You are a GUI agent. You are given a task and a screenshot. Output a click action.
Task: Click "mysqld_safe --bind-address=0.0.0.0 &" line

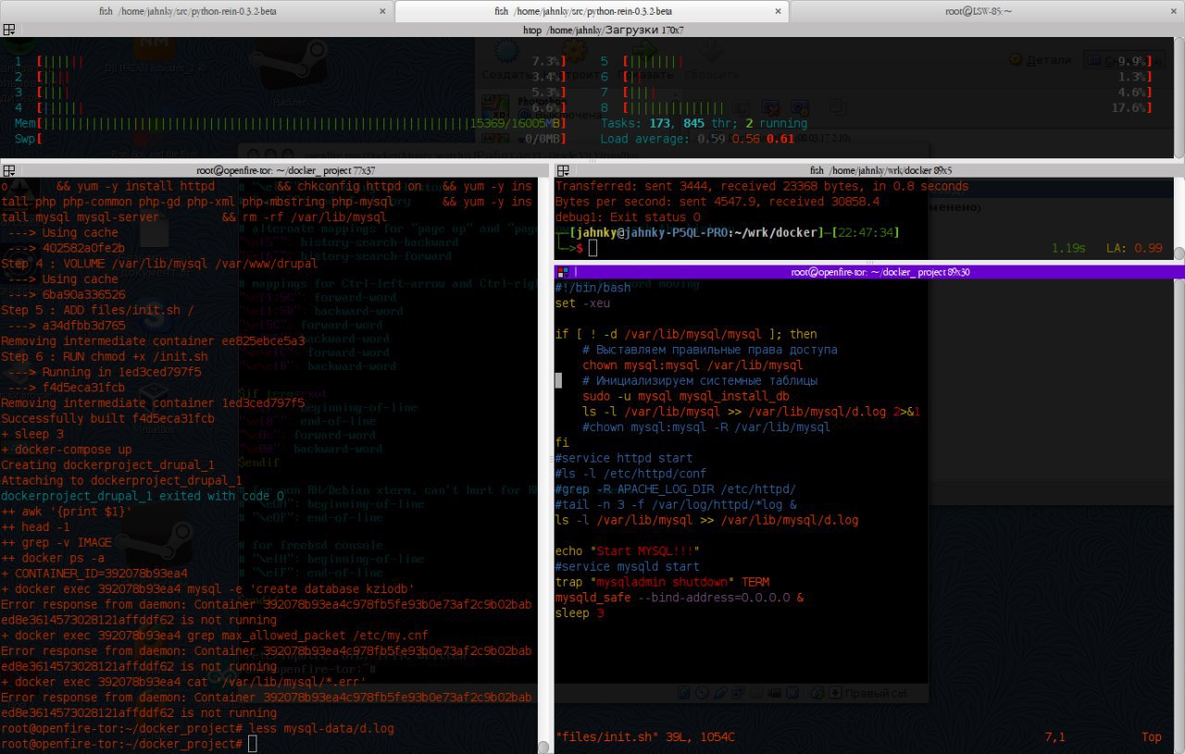(679, 598)
